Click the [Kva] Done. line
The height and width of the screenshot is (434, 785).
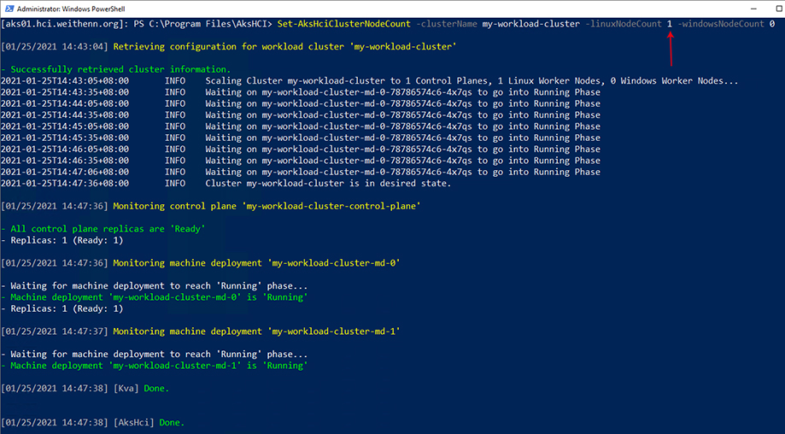[x=85, y=388]
